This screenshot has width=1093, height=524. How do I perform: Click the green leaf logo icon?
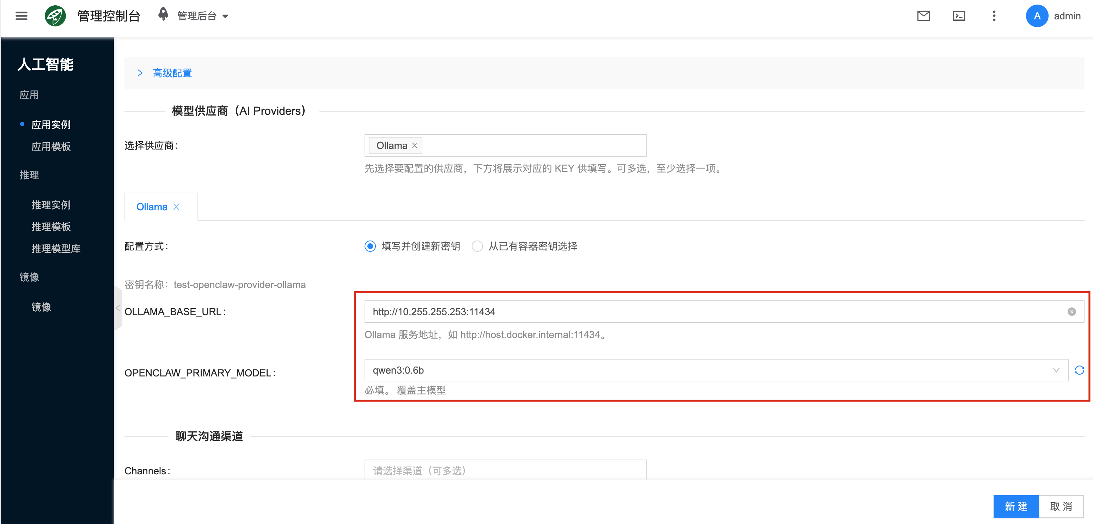[x=55, y=16]
